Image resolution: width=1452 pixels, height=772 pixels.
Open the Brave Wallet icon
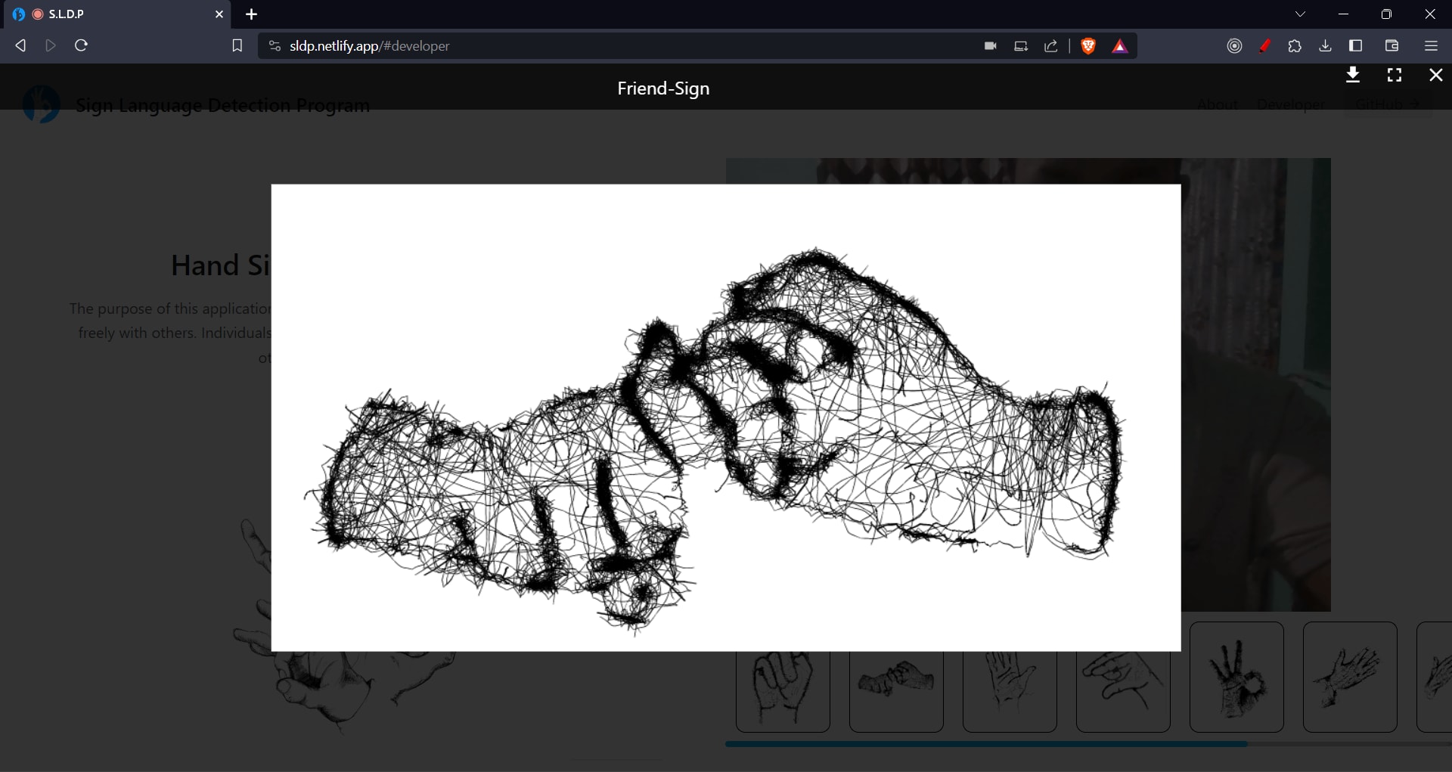tap(1391, 46)
